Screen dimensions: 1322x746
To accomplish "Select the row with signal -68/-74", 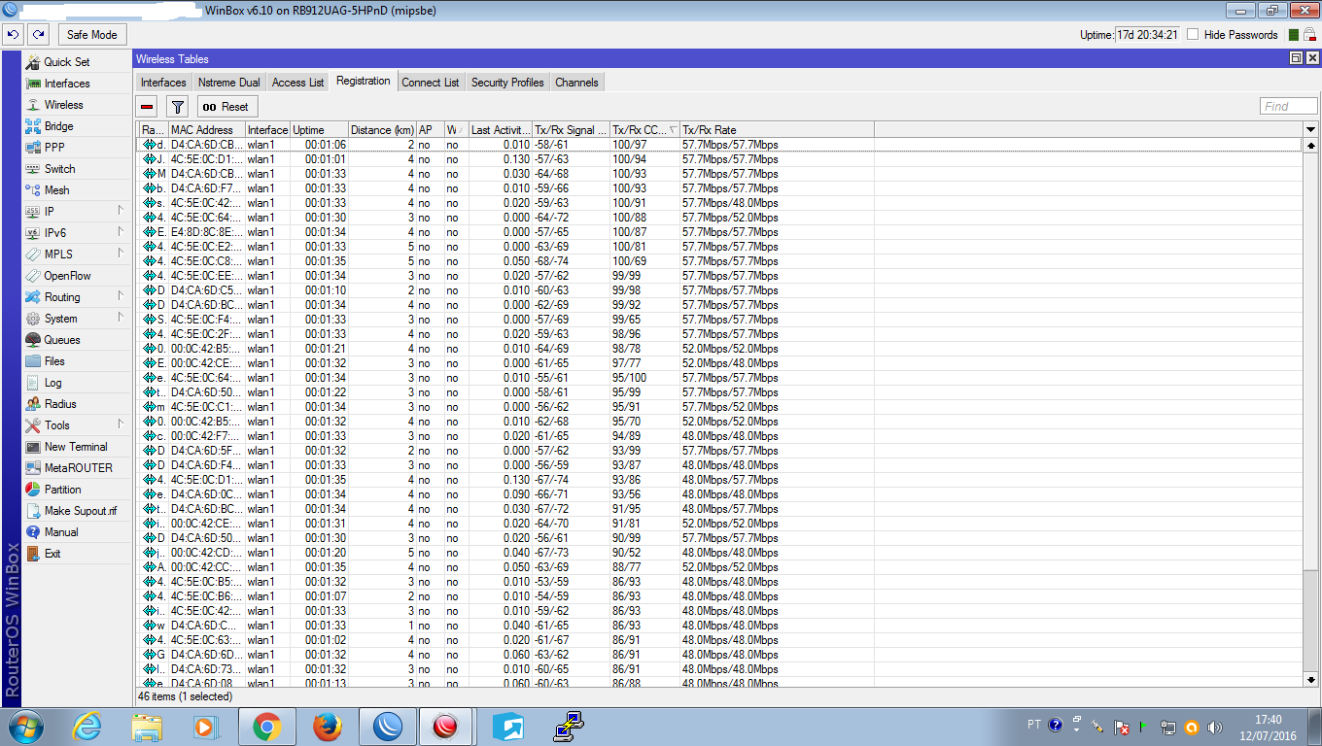I will click(719, 261).
